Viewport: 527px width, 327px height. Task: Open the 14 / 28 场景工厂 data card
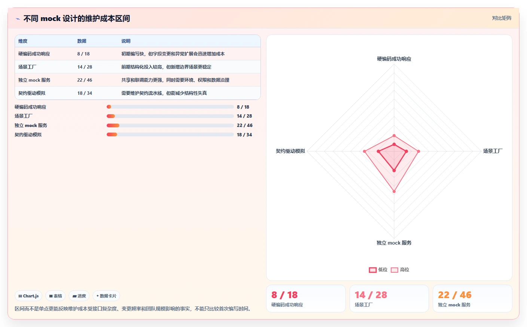pyautogui.click(x=389, y=299)
